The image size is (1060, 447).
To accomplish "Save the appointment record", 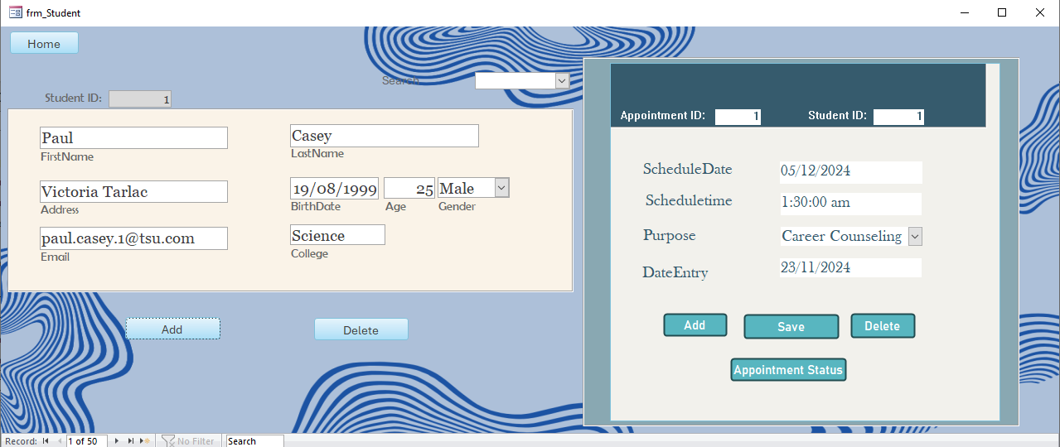I will coord(791,327).
